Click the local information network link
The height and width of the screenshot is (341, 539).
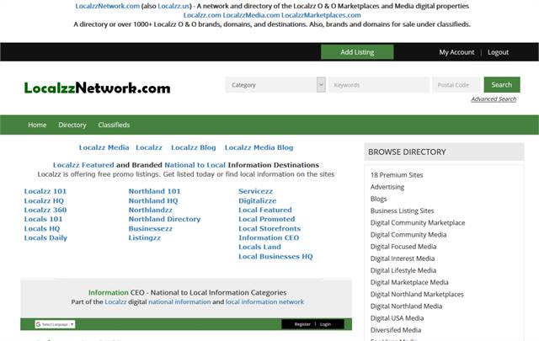pyautogui.click(x=264, y=301)
